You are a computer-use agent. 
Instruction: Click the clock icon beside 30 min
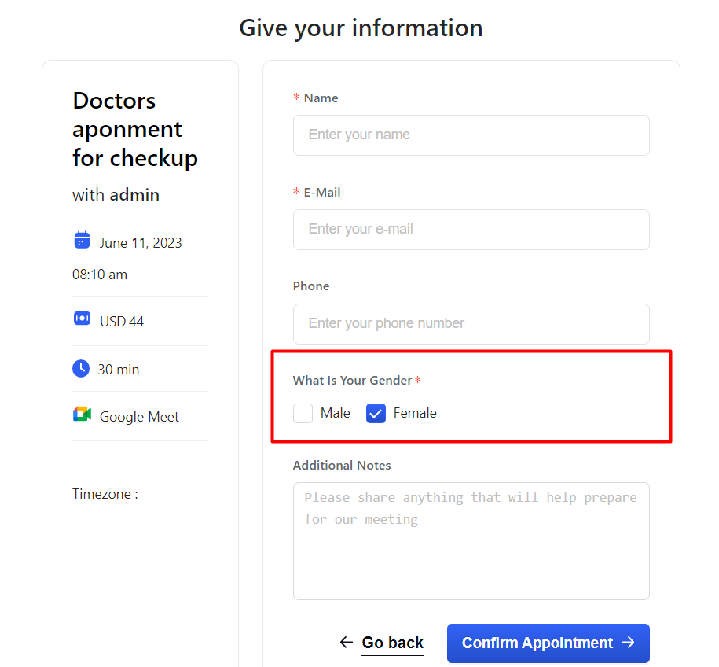pyautogui.click(x=81, y=369)
